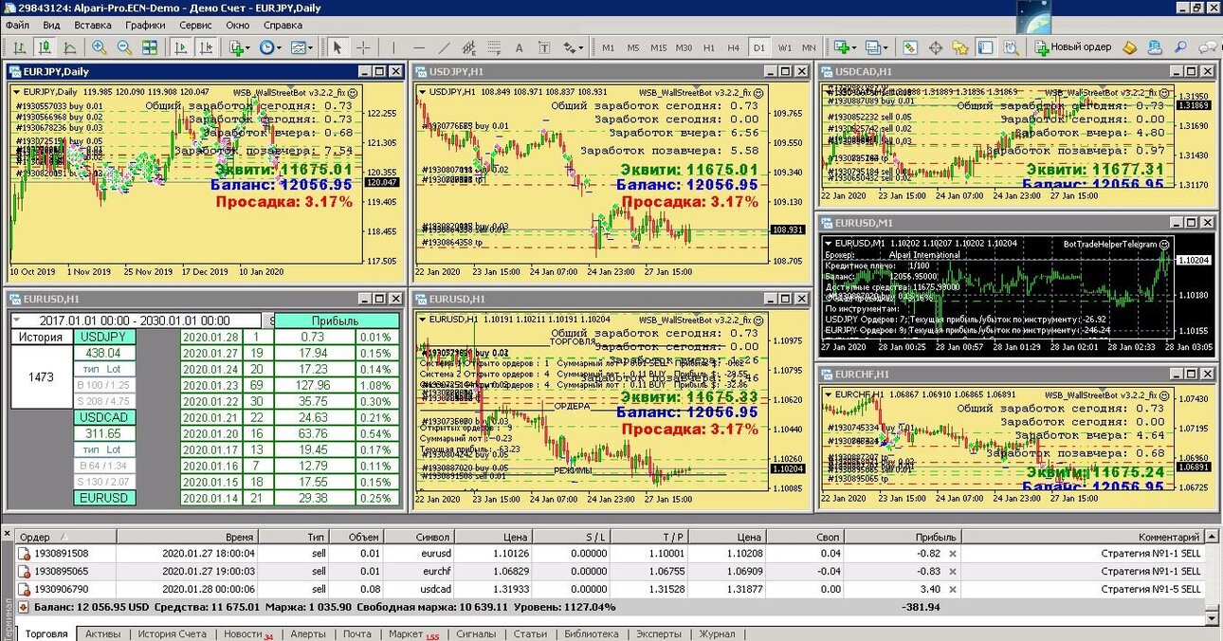
Task: Open the templates dropdown
Action: pyautogui.click(x=301, y=47)
